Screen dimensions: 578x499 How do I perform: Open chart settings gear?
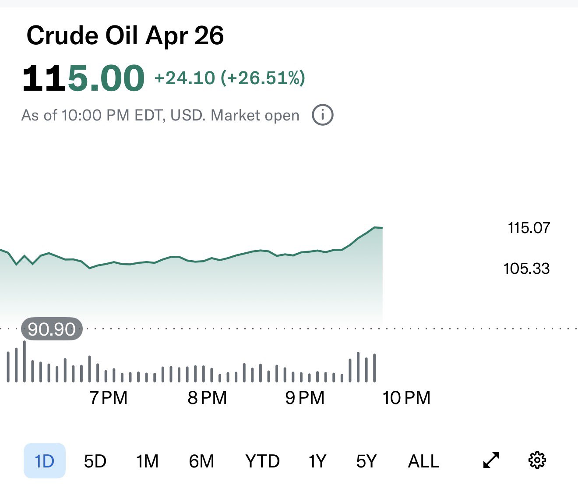(537, 460)
